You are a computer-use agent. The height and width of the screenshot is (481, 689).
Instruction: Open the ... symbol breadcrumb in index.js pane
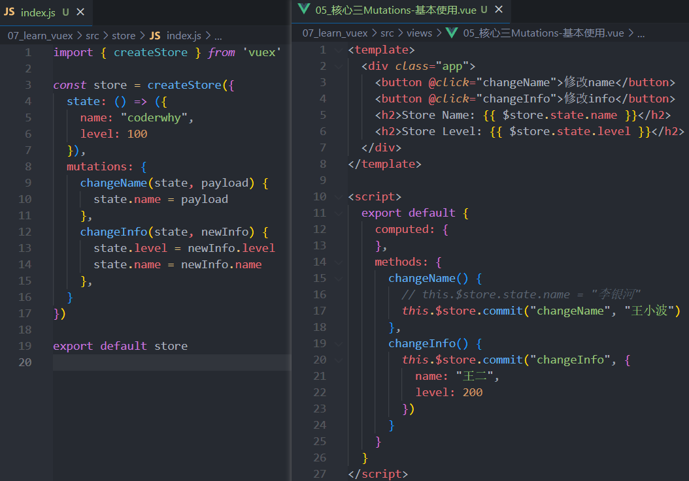(218, 36)
